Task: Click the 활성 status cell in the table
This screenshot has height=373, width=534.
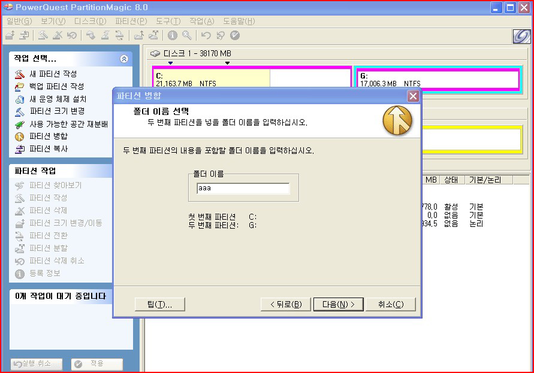Action: (x=451, y=207)
